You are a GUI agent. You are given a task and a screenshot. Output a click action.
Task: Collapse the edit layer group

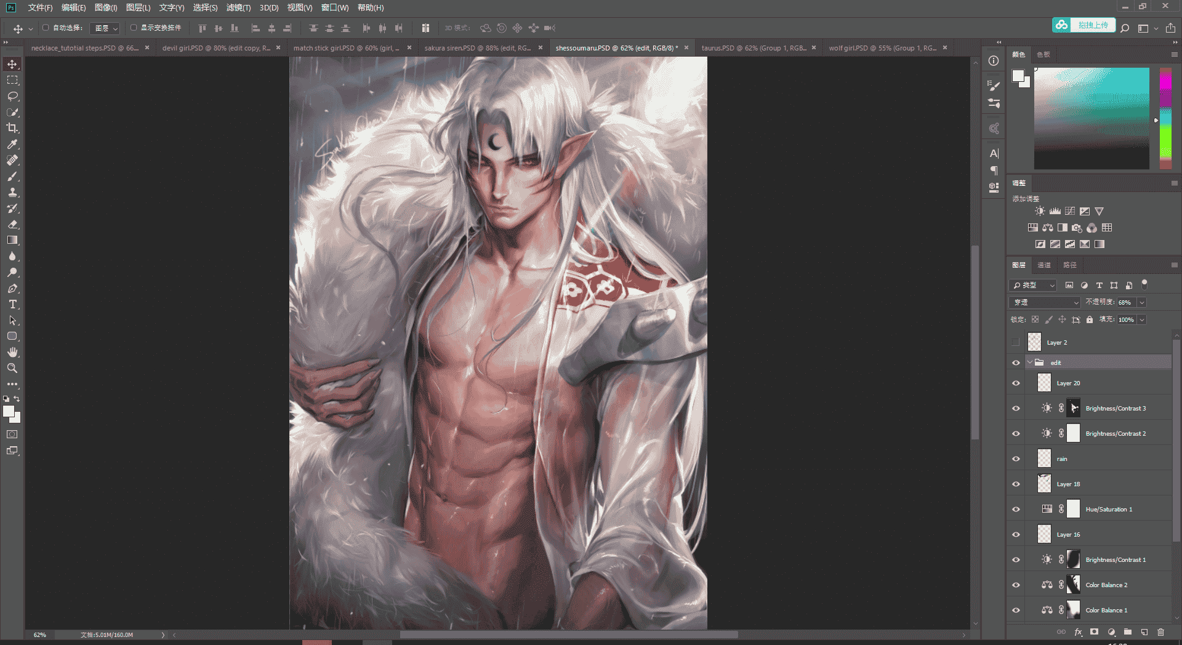1029,363
